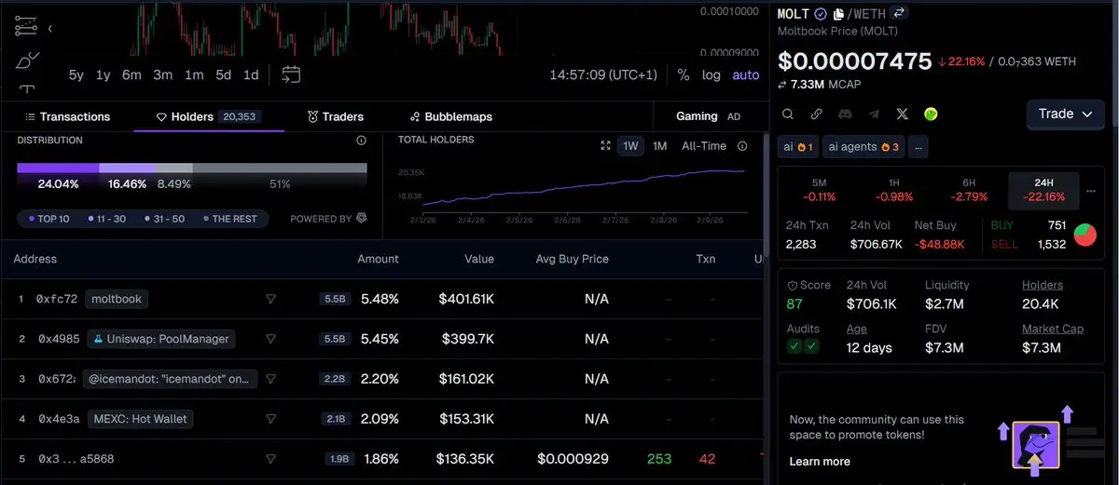Filter by icemandot row funnel icon
The image size is (1119, 485).
(271, 379)
